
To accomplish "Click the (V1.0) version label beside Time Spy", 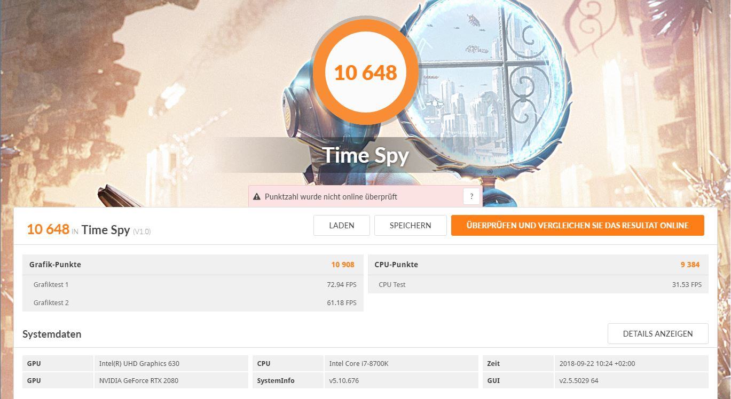I will click(x=142, y=232).
